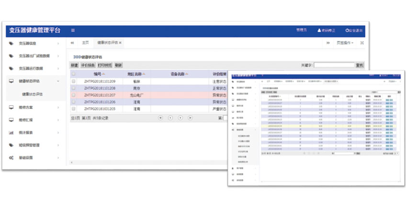This screenshot has height=207, width=406.
Task: Switch to the 主页 tab
Action: click(x=85, y=43)
